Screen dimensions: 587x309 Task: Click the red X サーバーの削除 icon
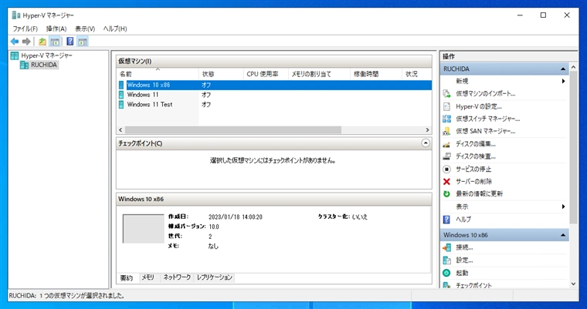tap(446, 182)
